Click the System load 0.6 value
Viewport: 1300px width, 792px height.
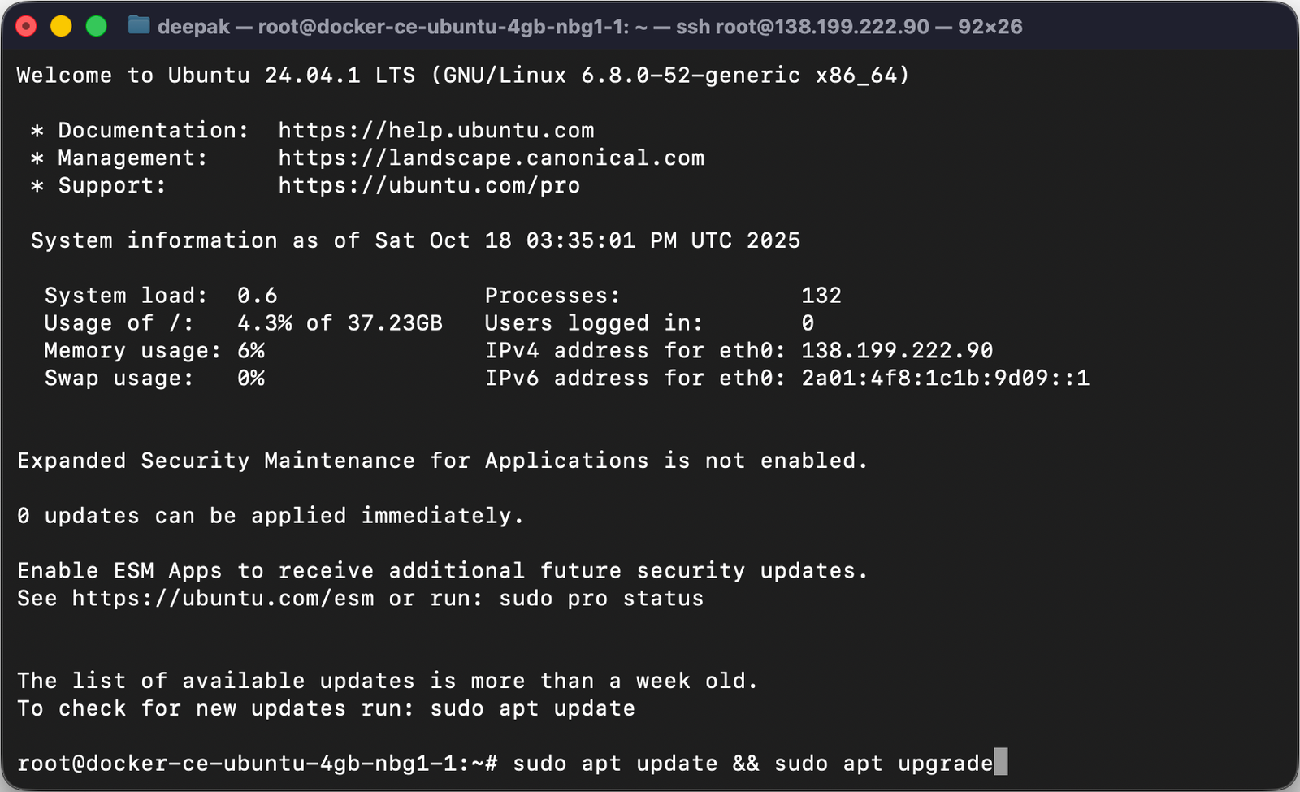coord(257,295)
